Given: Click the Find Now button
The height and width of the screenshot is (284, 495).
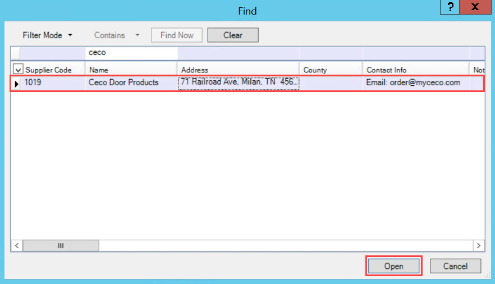Looking at the screenshot, I should point(177,35).
